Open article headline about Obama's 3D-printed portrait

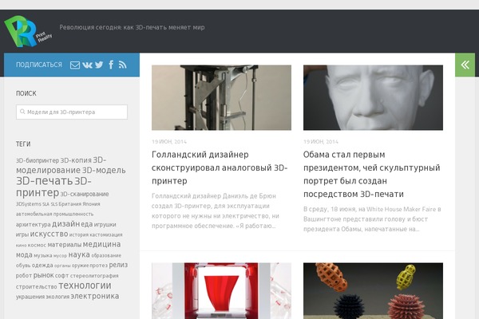(x=371, y=174)
